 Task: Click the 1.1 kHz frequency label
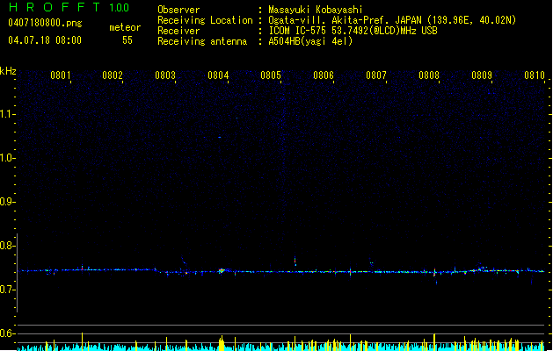click(7, 114)
